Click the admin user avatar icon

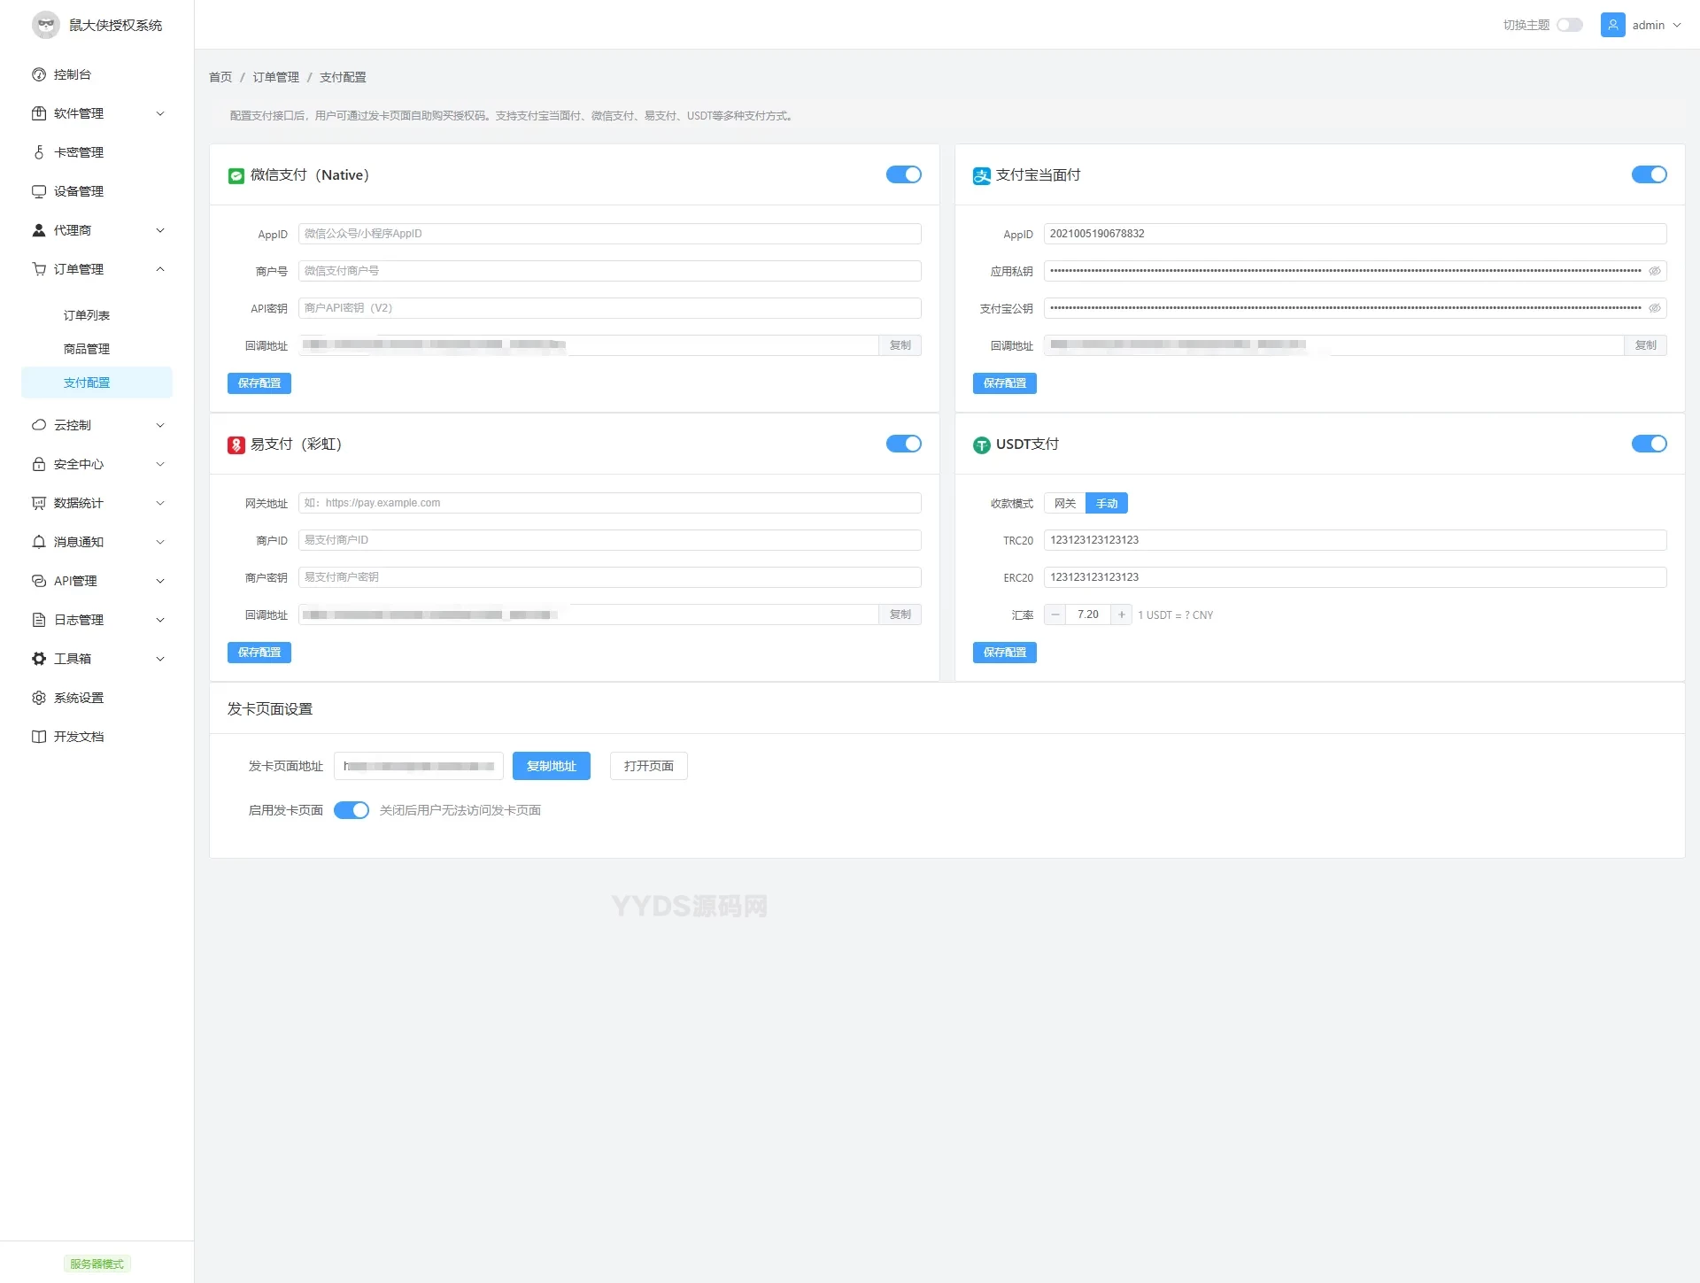1612,25
